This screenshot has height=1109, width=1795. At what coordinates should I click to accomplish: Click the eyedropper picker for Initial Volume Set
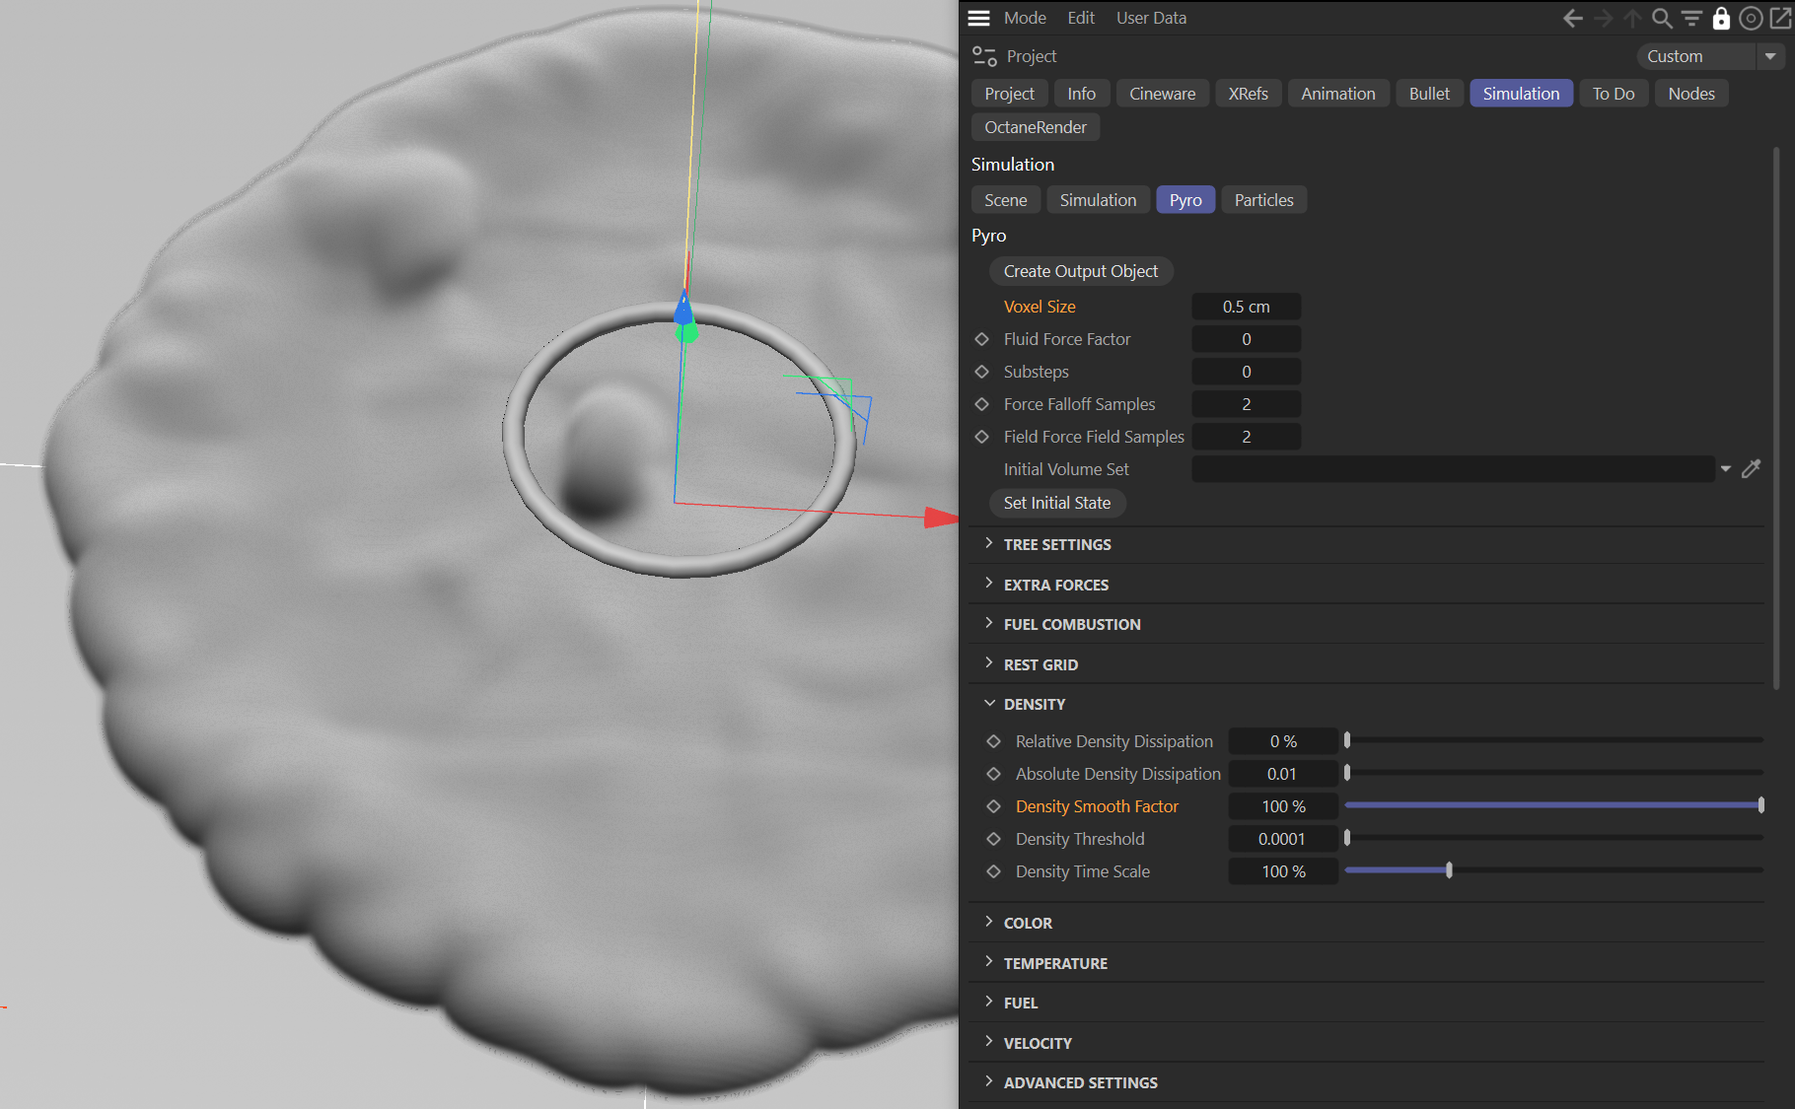[1752, 469]
